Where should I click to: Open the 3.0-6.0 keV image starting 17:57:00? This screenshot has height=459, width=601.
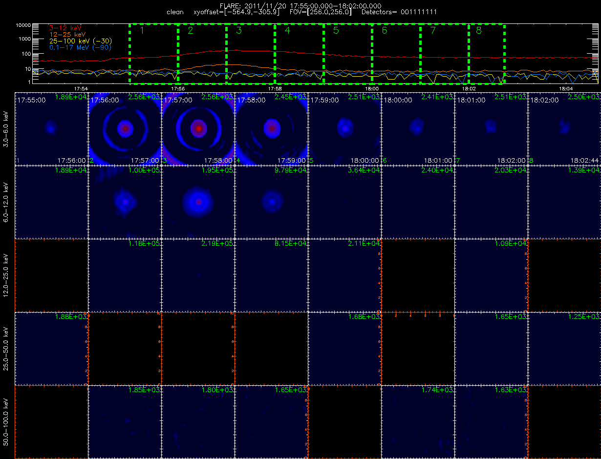198,128
